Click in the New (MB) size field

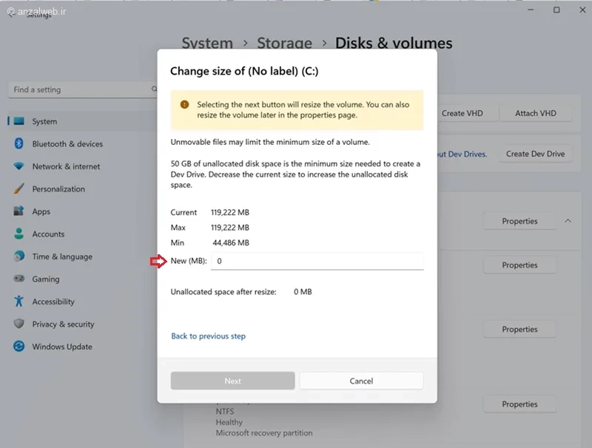click(317, 261)
